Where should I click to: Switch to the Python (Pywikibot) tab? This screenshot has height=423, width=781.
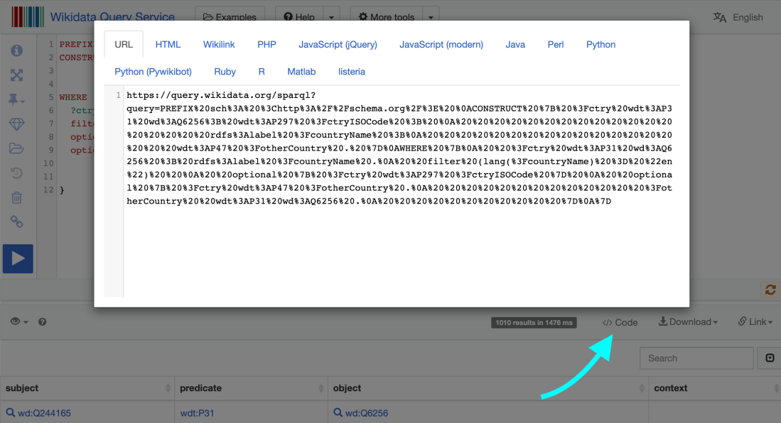click(x=153, y=72)
